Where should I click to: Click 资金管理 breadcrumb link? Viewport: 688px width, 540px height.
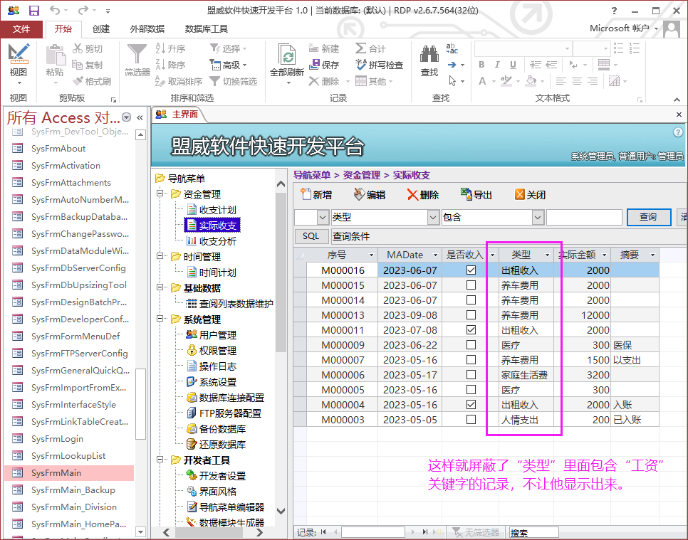[x=361, y=175]
